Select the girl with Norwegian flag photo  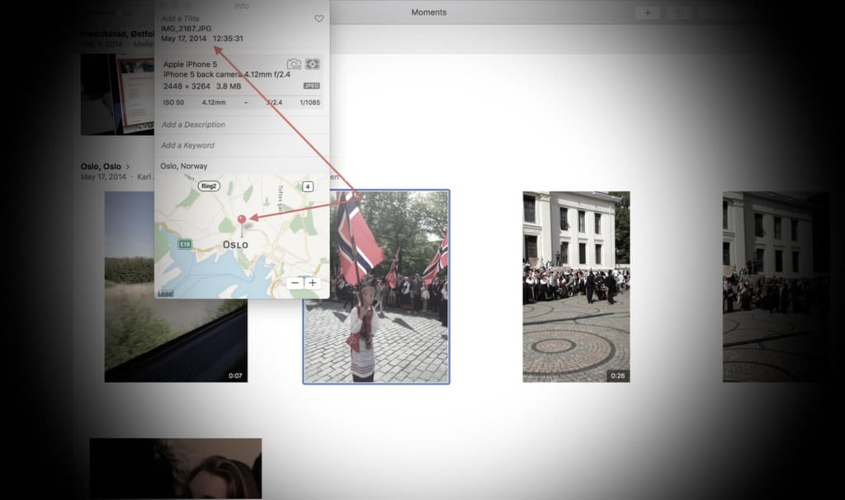coord(376,286)
